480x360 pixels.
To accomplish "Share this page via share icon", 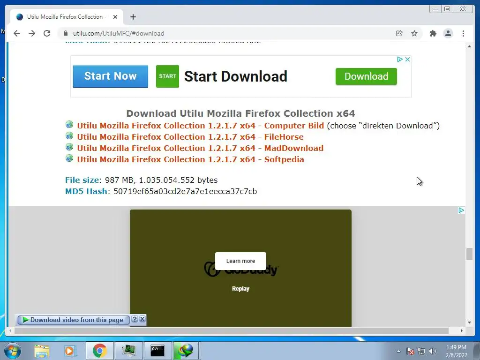I will tap(399, 33).
